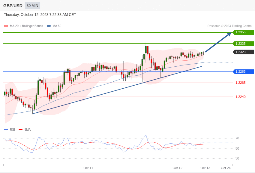The height and width of the screenshot is (173, 255).
Task: Click the Oct 24 date axis label
Action: (226, 168)
